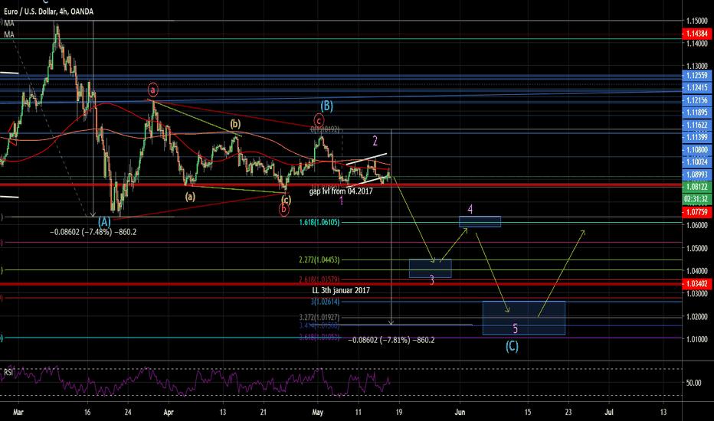Image resolution: width=714 pixels, height=421 pixels.
Task: Click the red 1.03402 price label
Action: tap(696, 284)
